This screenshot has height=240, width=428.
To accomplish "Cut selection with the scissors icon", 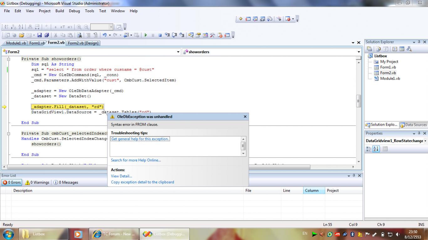I will [x=55, y=35].
